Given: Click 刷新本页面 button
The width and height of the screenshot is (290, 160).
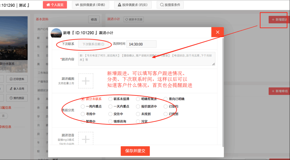Looking at the screenshot, I should click(134, 19).
